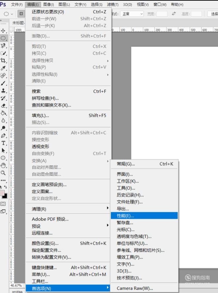Select the Brush tool
The width and height of the screenshot is (218, 293).
[3, 83]
